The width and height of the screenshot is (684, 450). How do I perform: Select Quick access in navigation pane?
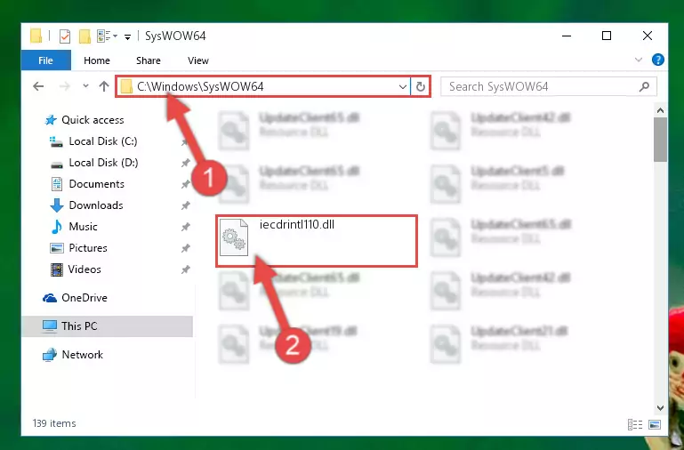pyautogui.click(x=84, y=120)
